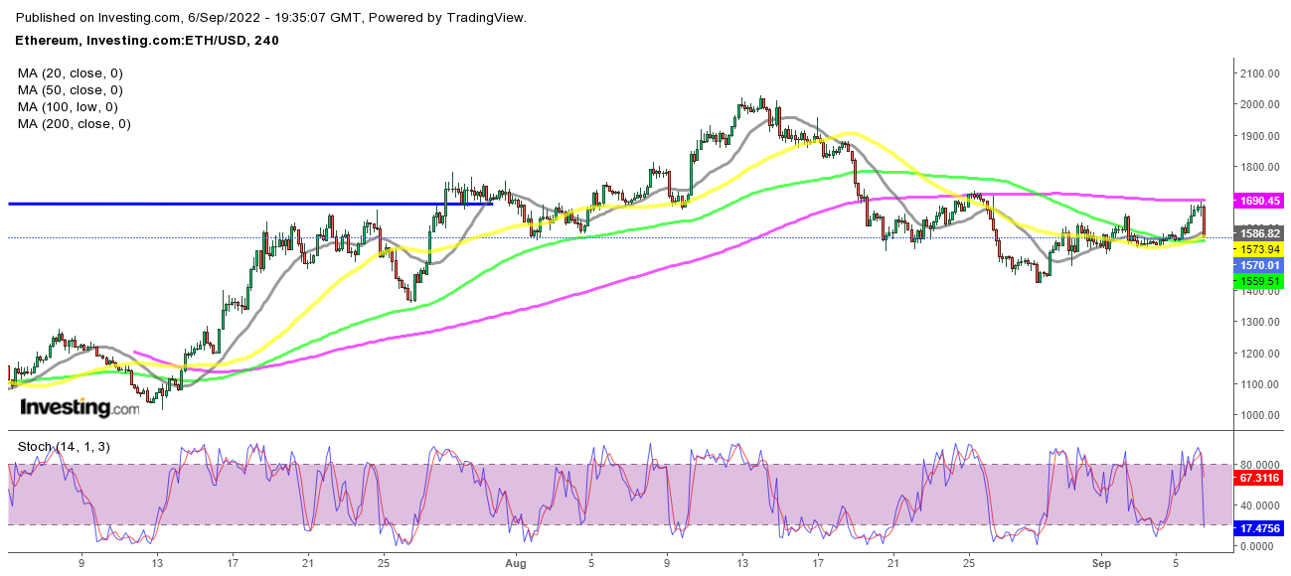Toggle the MA (50, close, 0) indicator label
Screen dimensions: 1291x576
coord(71,90)
